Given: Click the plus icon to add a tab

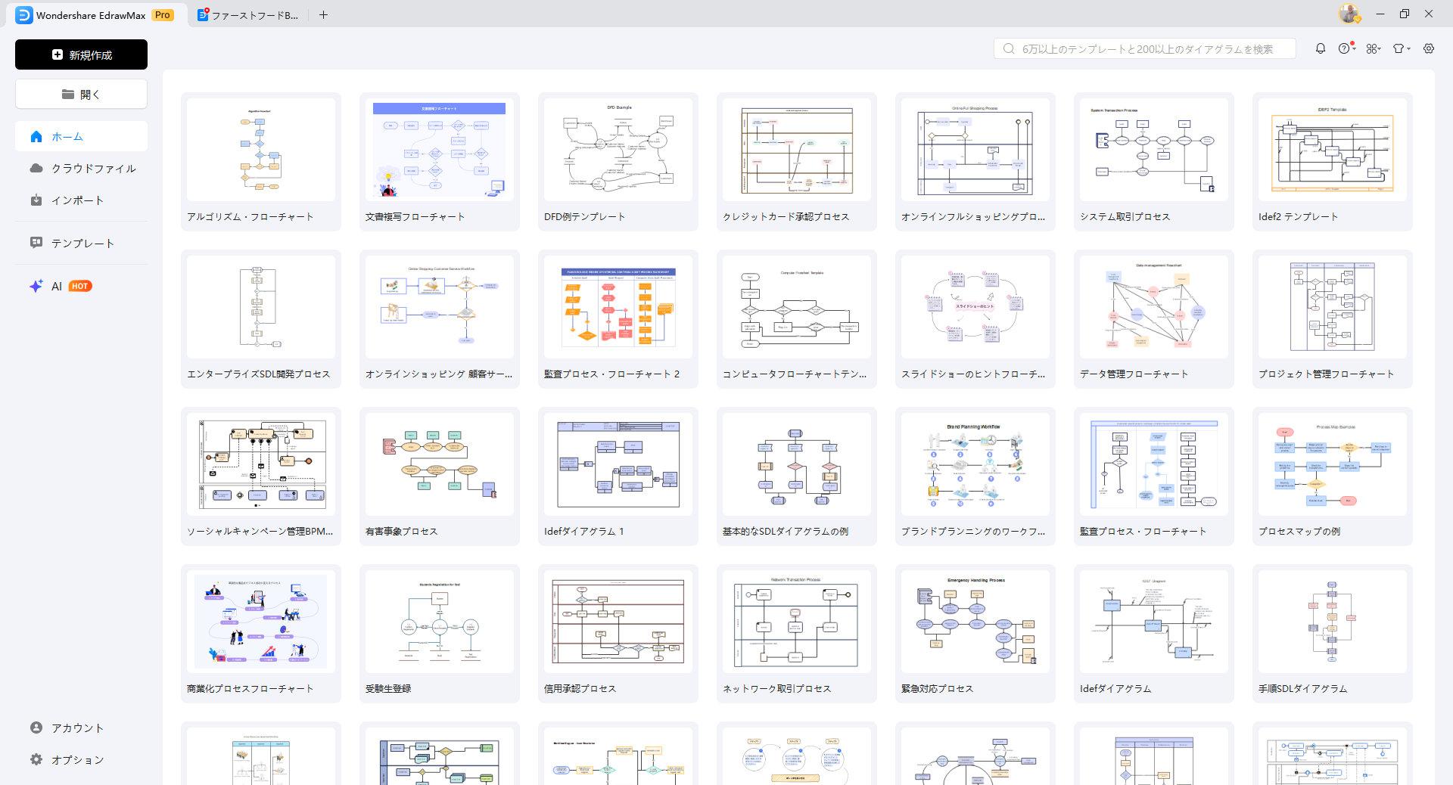Looking at the screenshot, I should tap(323, 15).
